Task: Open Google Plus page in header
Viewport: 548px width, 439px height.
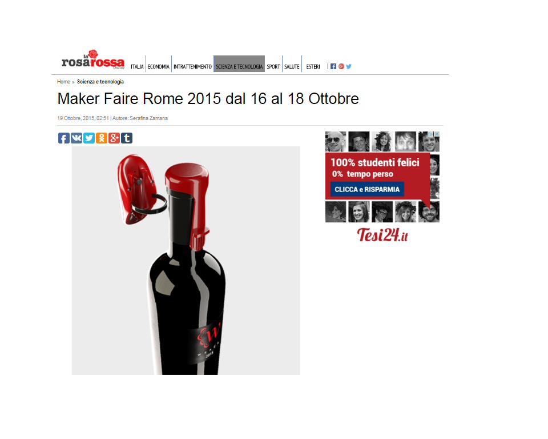Action: (x=341, y=66)
